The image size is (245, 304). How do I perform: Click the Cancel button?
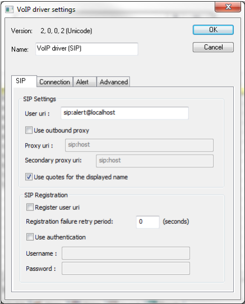pos(213,47)
